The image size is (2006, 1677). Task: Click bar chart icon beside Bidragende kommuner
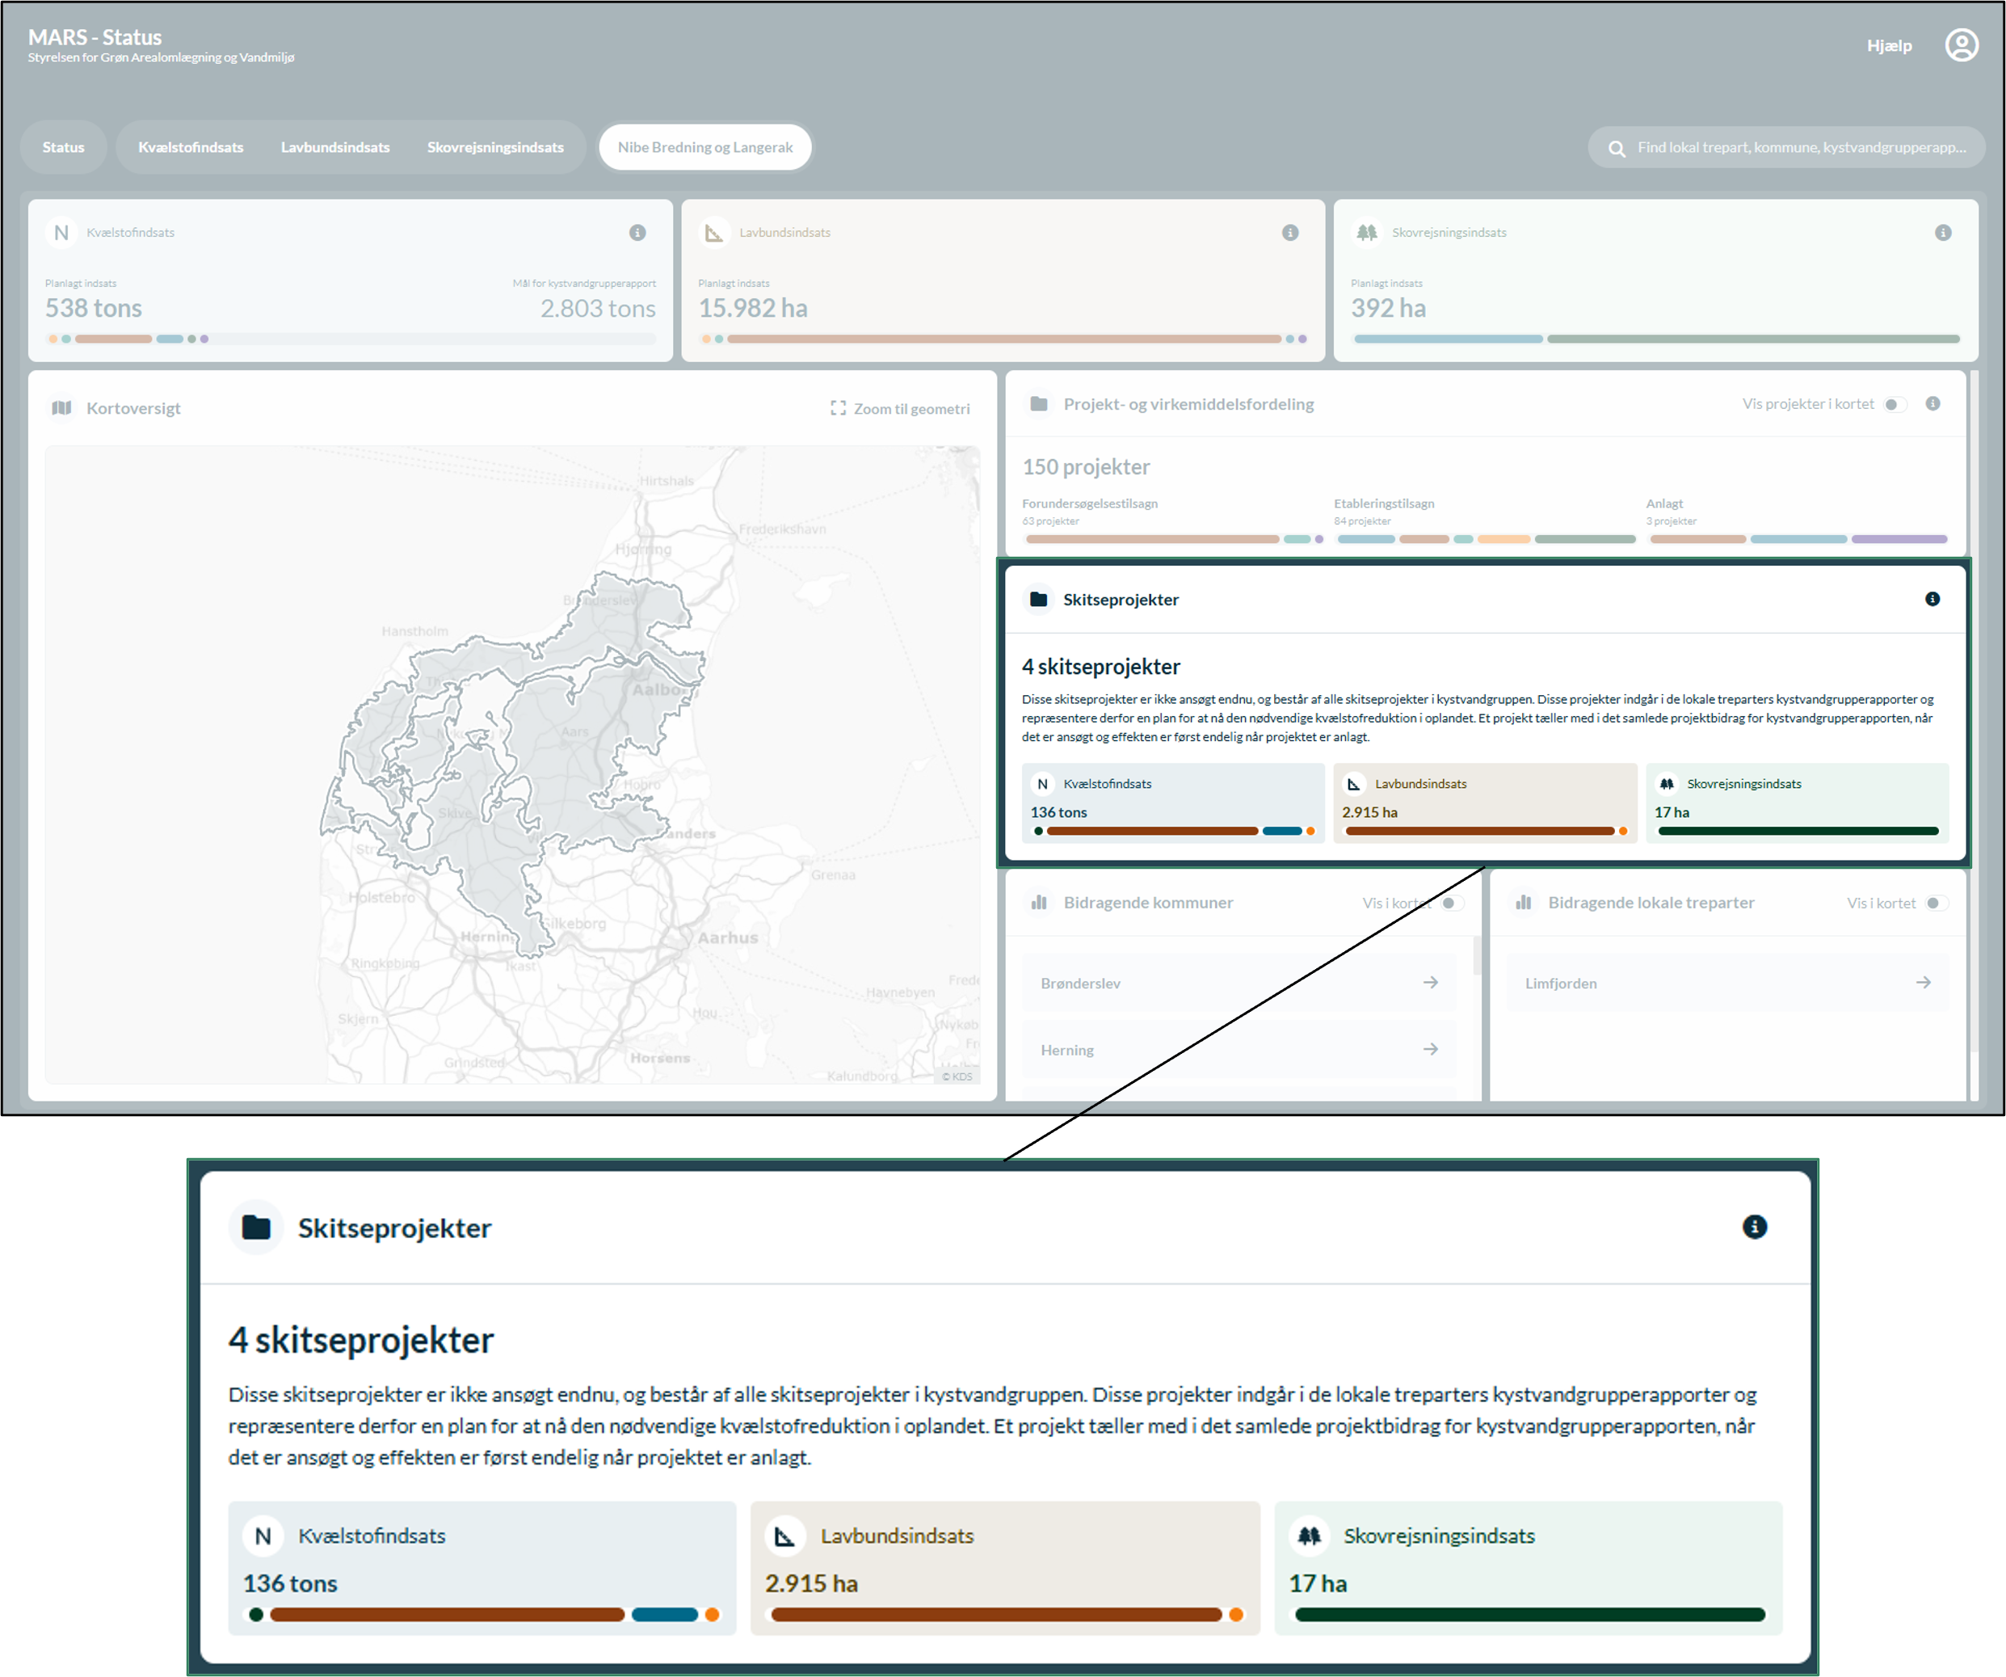tap(1039, 902)
